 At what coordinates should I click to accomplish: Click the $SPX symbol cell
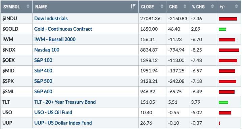(17, 81)
